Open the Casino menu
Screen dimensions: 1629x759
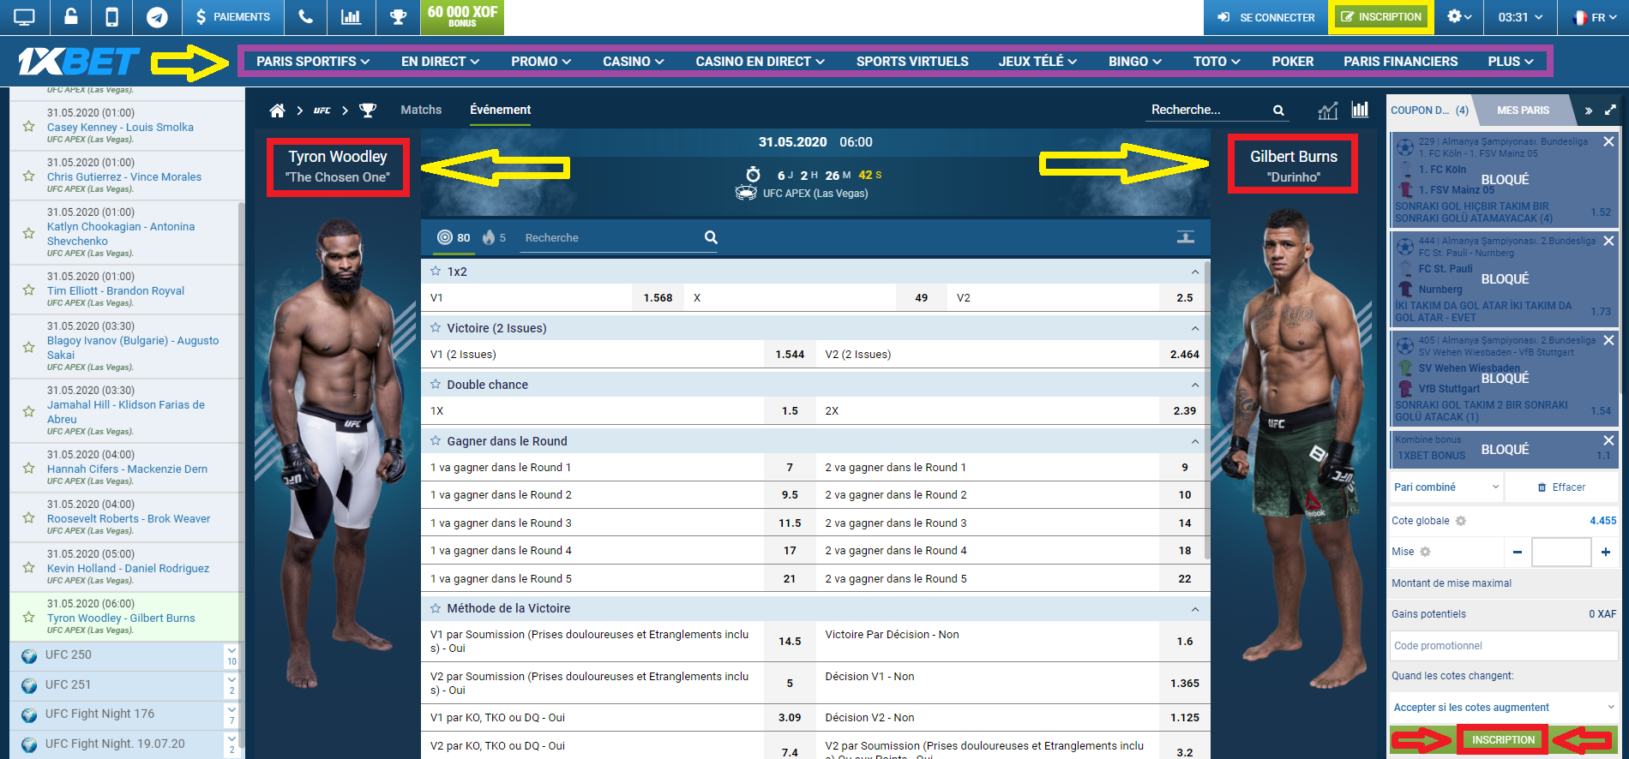pos(633,62)
